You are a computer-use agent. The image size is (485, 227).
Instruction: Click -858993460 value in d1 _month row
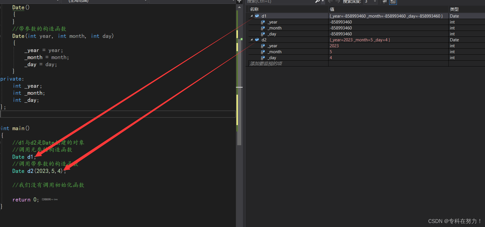[x=341, y=28]
